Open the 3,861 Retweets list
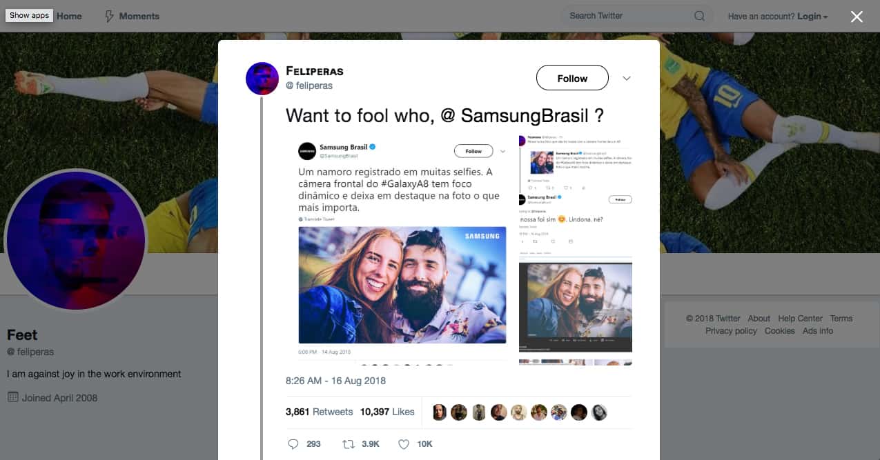Screen dimensions: 880x460 pos(319,412)
